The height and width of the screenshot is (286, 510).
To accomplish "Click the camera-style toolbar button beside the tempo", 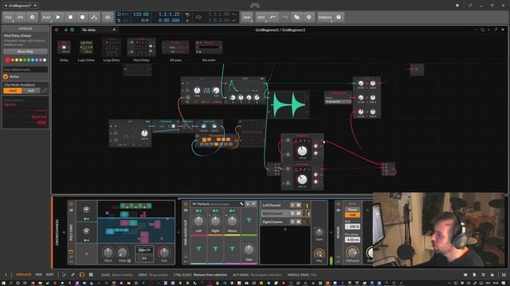I will click(x=108, y=17).
